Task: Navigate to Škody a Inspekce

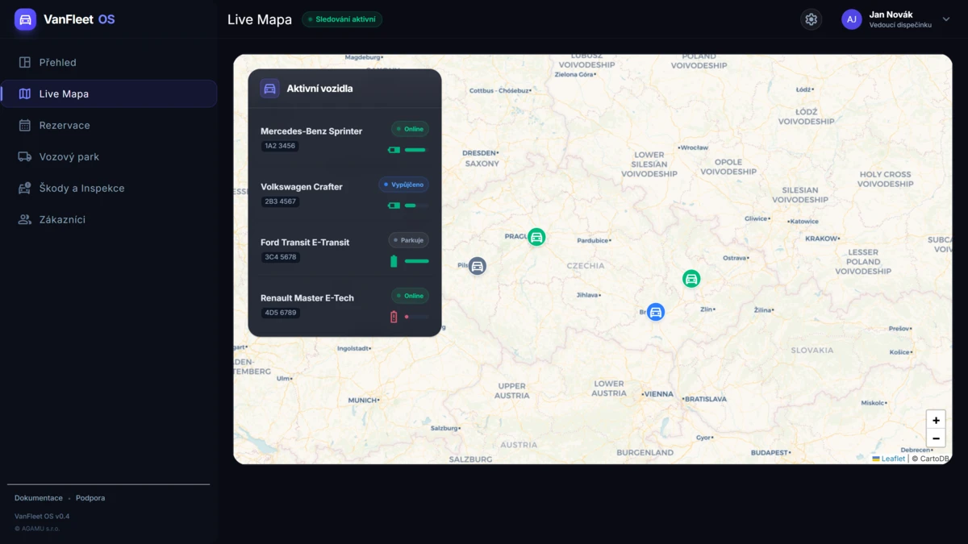Action: coord(81,188)
